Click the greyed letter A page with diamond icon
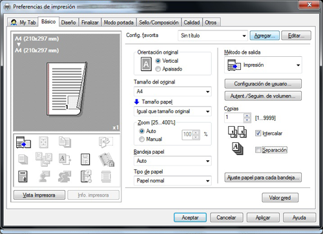 click(x=65, y=159)
